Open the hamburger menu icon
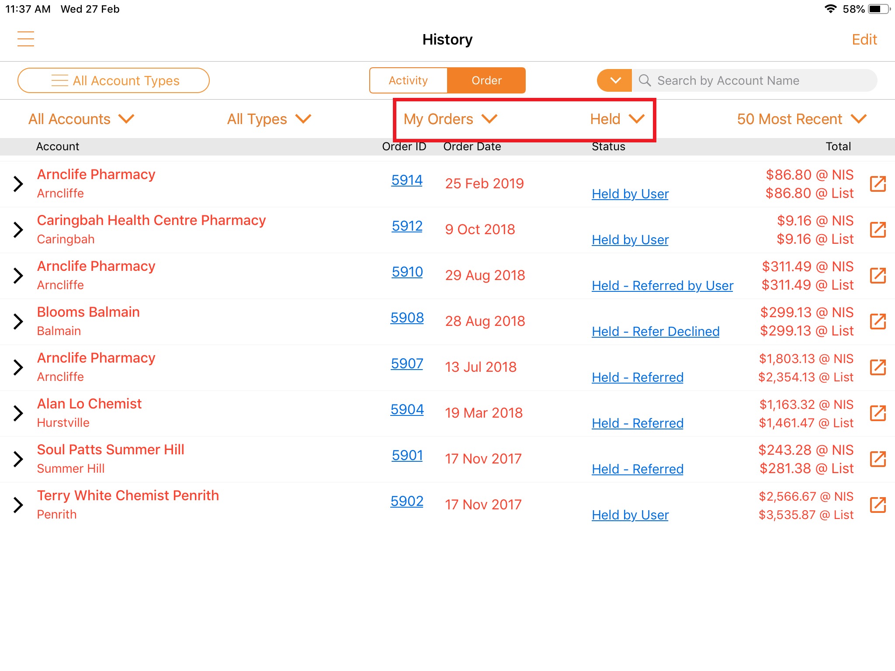The width and height of the screenshot is (895, 671). [26, 39]
